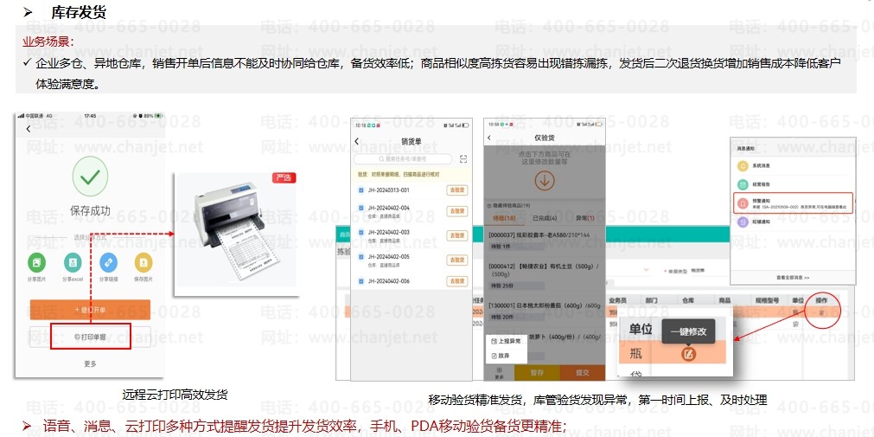Click the 打印单据 button
Screen dimensions: 874x437
click(90, 337)
